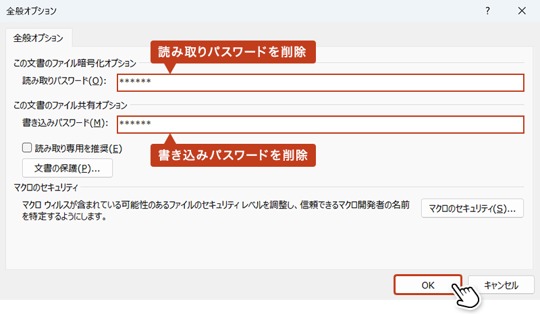This screenshot has height=314, width=540.
Task: Click the help question mark icon
Action: pos(487,11)
